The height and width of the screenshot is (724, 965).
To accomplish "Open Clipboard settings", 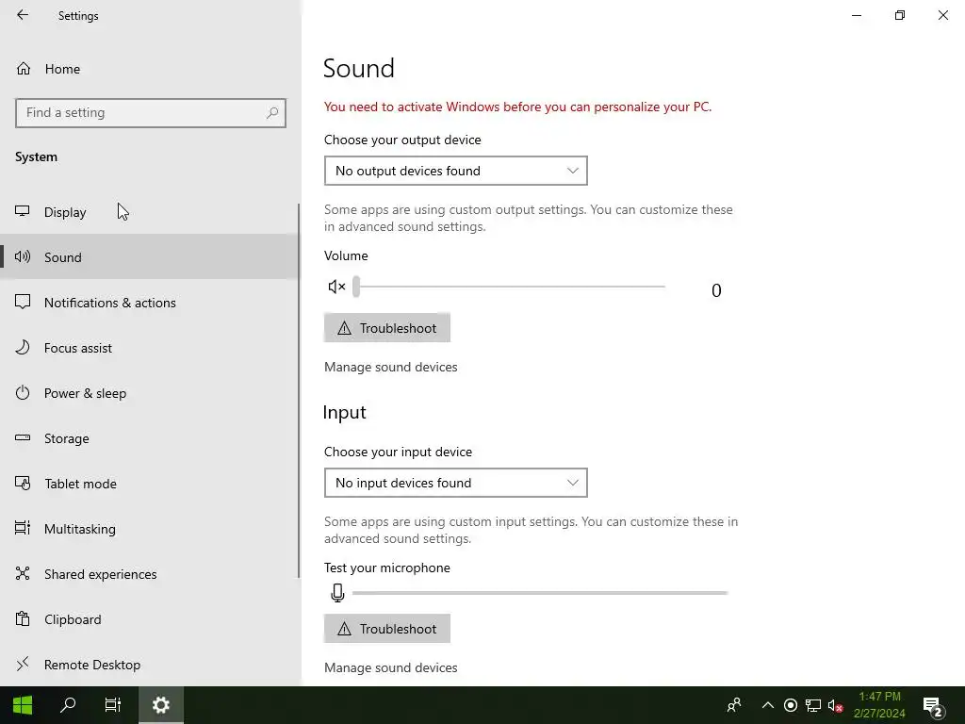I will point(149,619).
